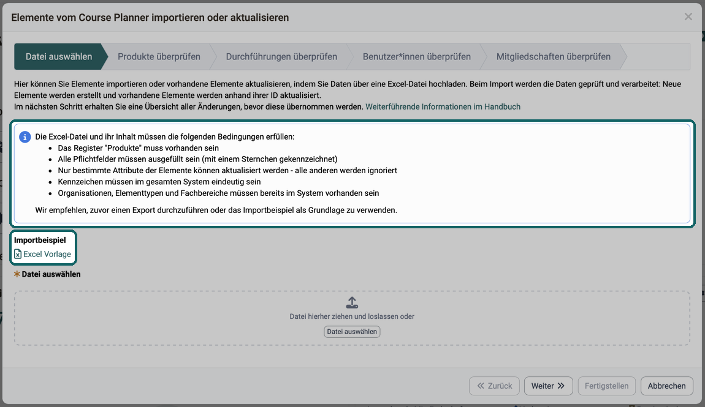Open 'Weiterführende Informationen im Handbuch' link
The height and width of the screenshot is (407, 705).
pos(443,106)
